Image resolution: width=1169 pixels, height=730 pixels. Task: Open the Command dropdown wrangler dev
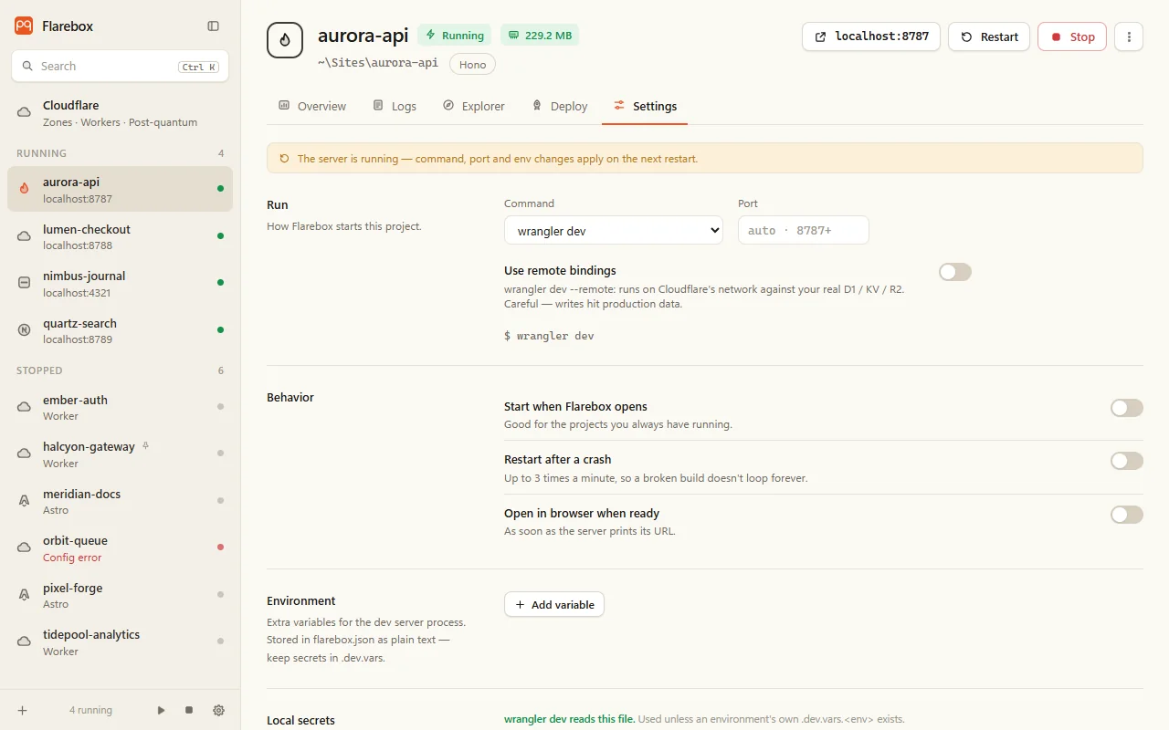click(614, 231)
